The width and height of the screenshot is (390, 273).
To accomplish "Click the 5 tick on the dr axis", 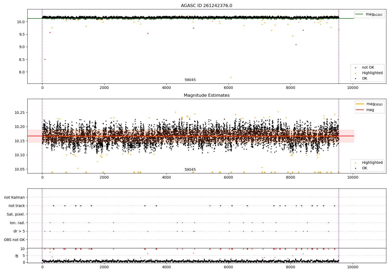I will click(x=24, y=256).
